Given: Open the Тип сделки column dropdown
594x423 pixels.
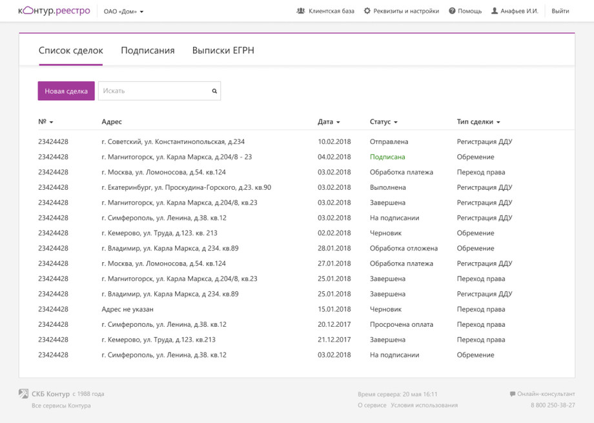Looking at the screenshot, I should [x=498, y=122].
